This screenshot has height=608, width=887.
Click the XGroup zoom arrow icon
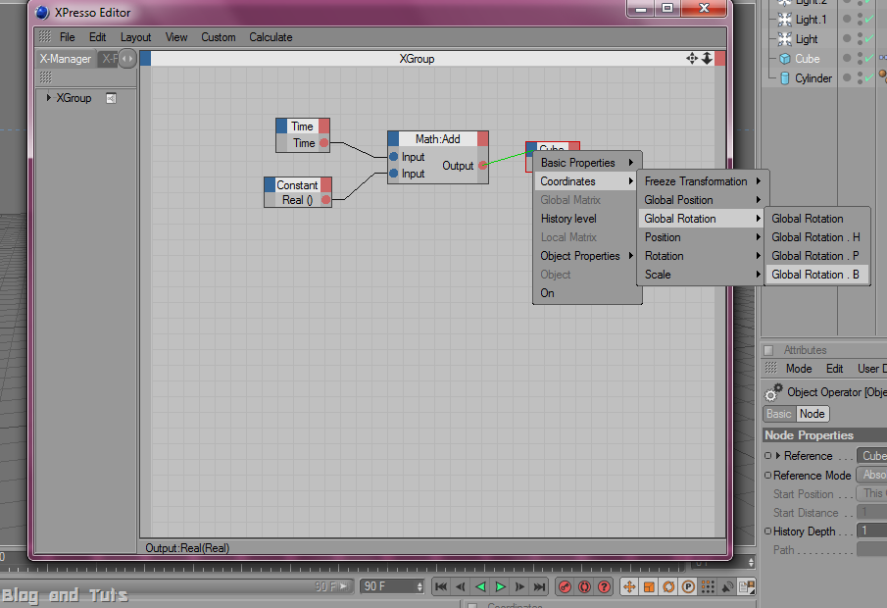click(x=707, y=58)
